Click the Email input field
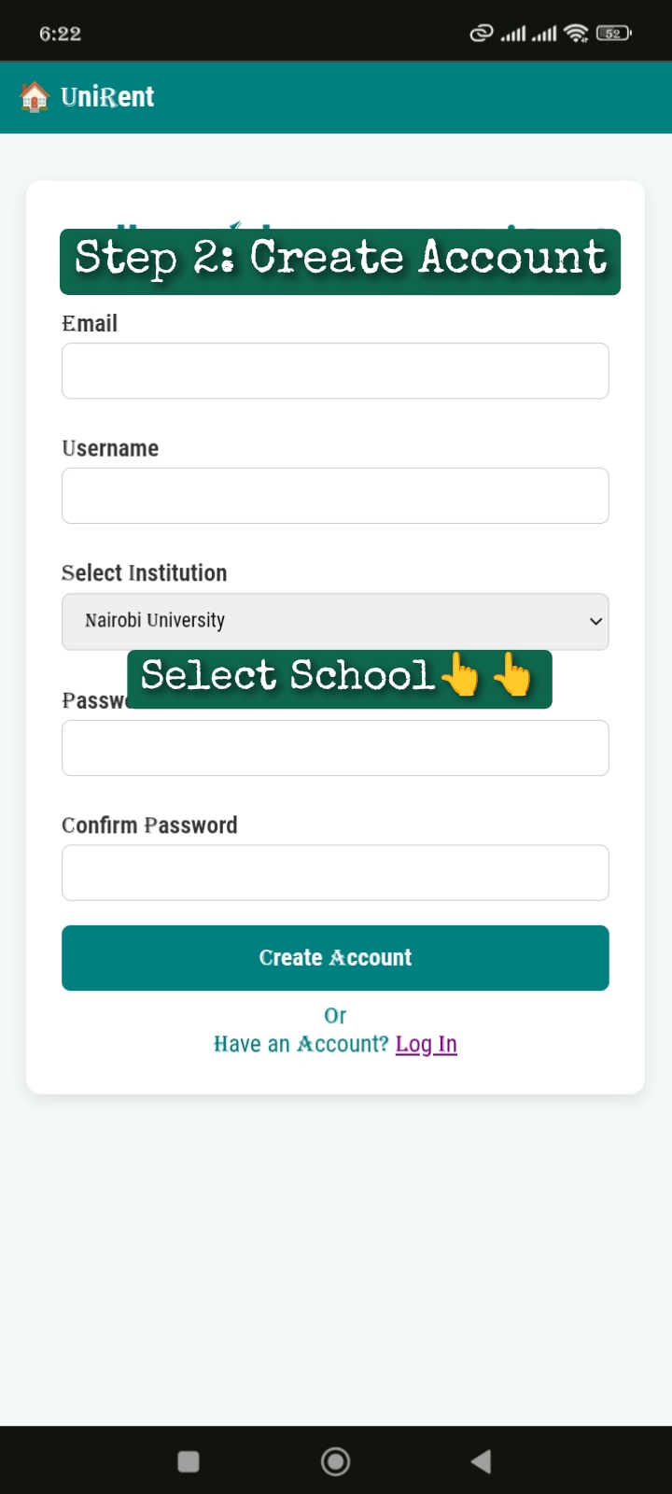Screen dimensions: 672x1494 (335, 371)
